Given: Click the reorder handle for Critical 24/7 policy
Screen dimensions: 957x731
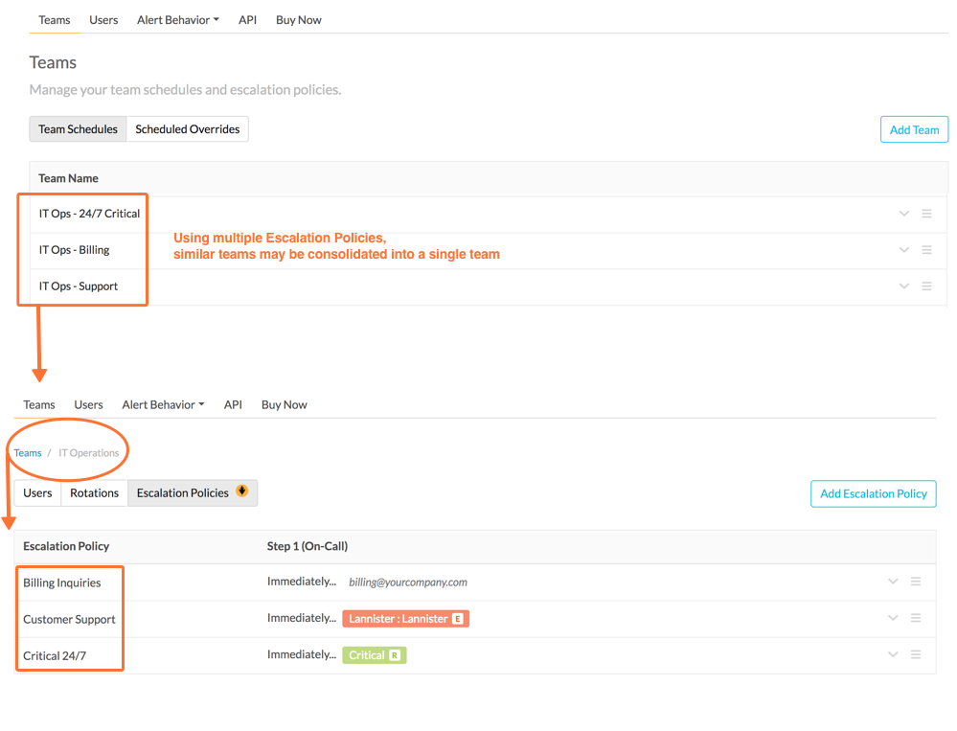Looking at the screenshot, I should 916,654.
